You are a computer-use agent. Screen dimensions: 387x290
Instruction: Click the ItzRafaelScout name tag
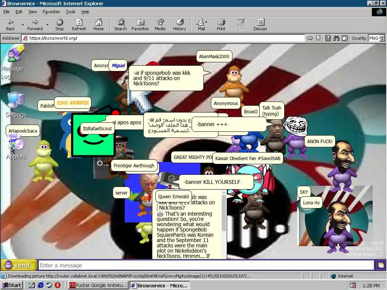pyautogui.click(x=97, y=128)
